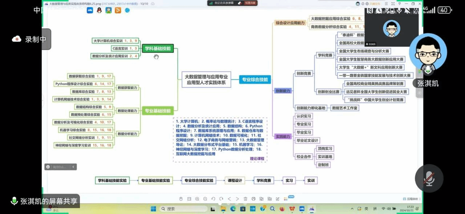Open the edit image pencil tool
This screenshot has height=214, width=465.
click(x=277, y=199)
